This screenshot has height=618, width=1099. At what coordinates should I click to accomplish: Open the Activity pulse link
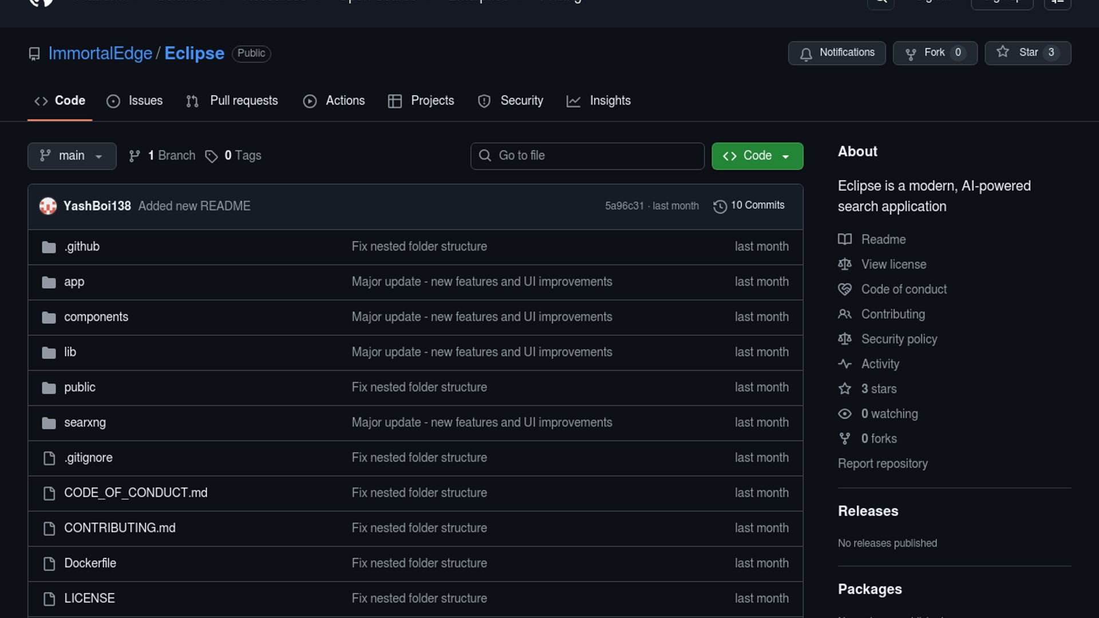click(x=880, y=364)
